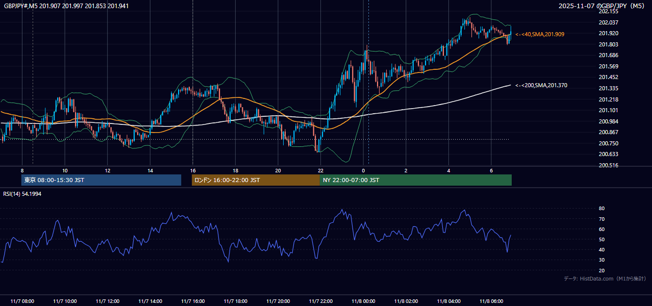This screenshot has width=652, height=306.
Task: Select the NY 22:00-07:00 JST session bar
Action: [x=416, y=180]
